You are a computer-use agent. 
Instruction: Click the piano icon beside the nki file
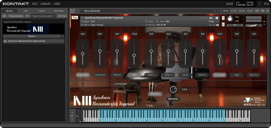(x=5, y=41)
